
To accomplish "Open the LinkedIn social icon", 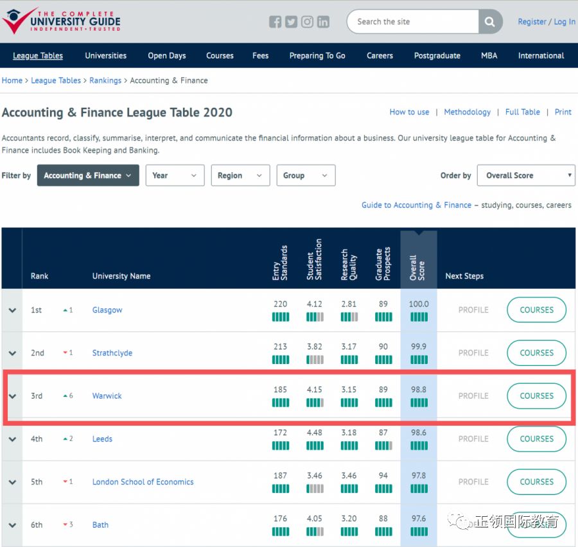I will [323, 22].
